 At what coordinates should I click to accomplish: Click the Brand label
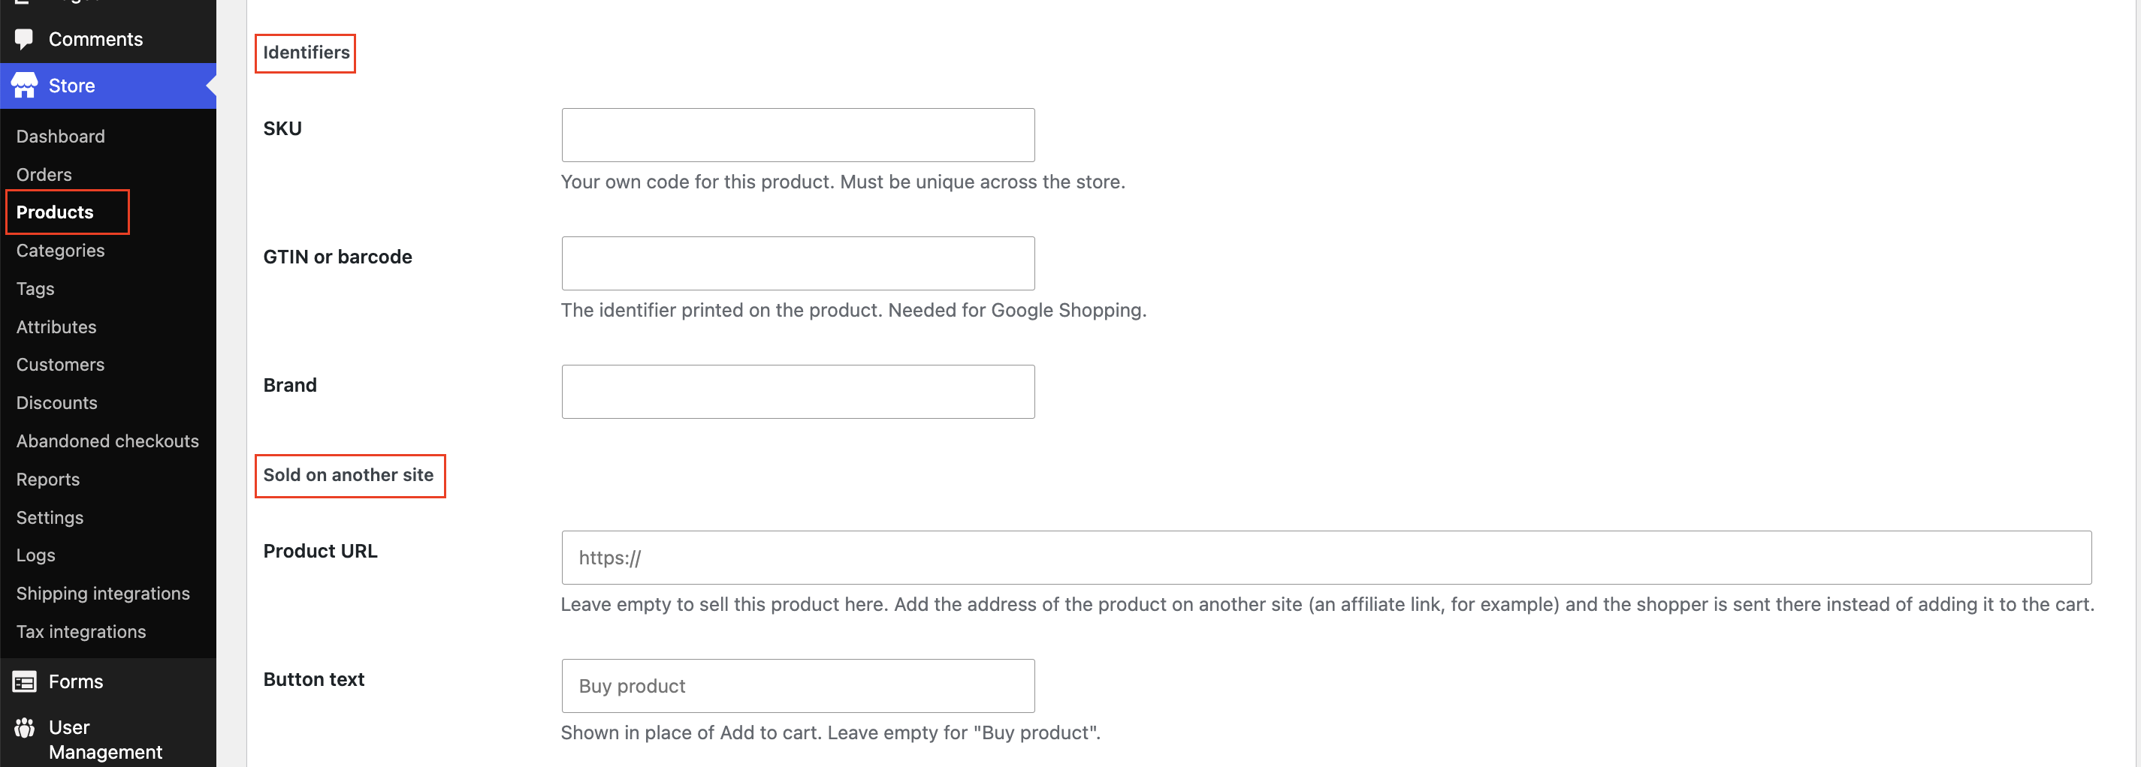click(x=290, y=385)
